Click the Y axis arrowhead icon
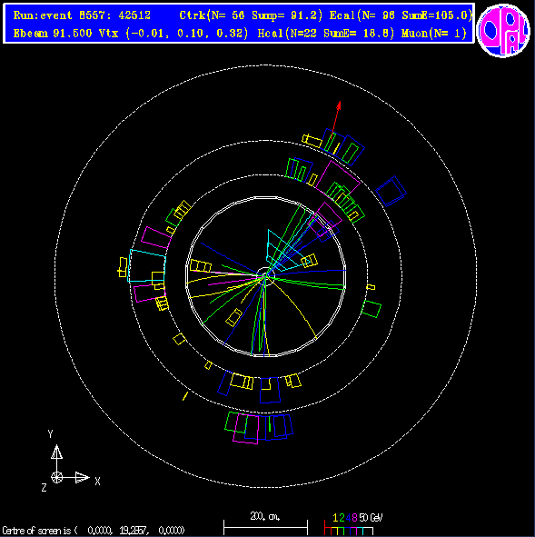The height and width of the screenshot is (537, 535). (57, 452)
